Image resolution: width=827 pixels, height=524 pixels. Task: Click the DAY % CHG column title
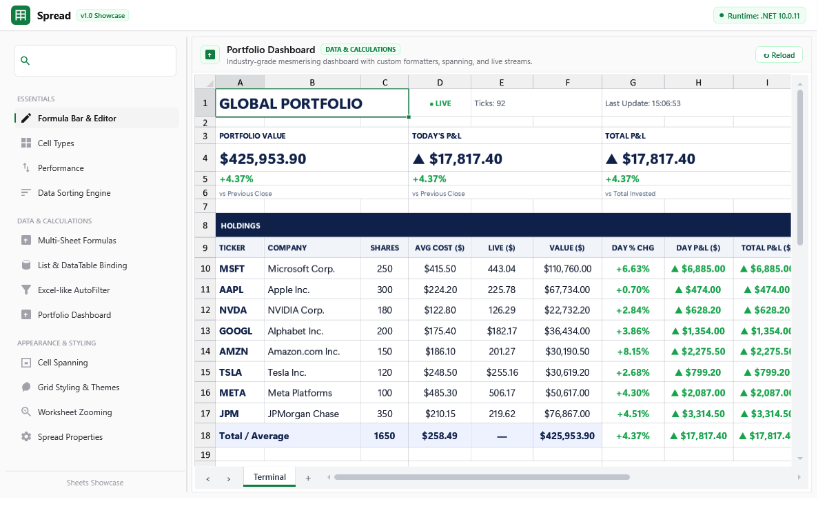[x=633, y=248]
